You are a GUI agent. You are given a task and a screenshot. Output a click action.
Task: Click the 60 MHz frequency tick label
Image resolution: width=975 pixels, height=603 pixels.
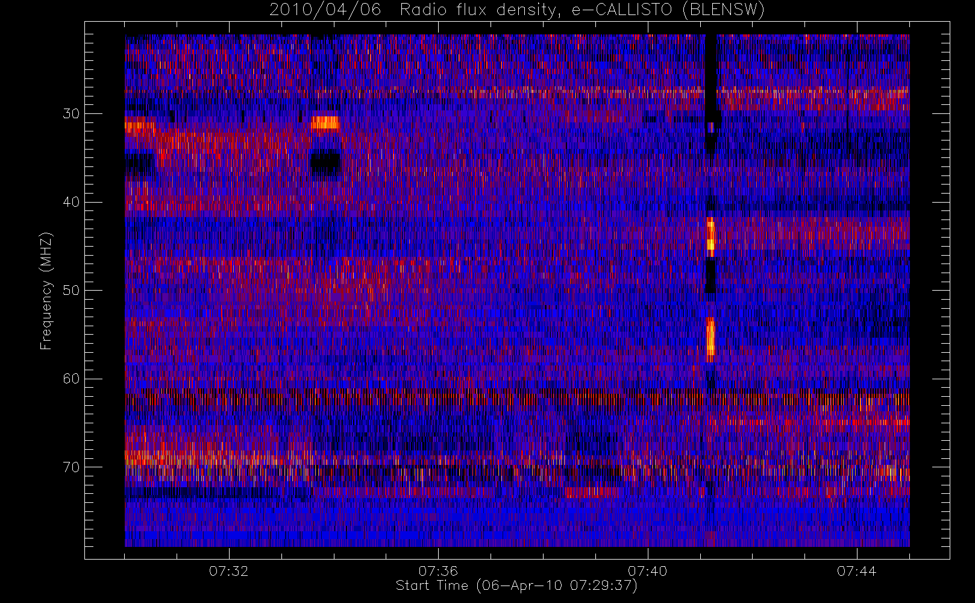click(x=71, y=379)
